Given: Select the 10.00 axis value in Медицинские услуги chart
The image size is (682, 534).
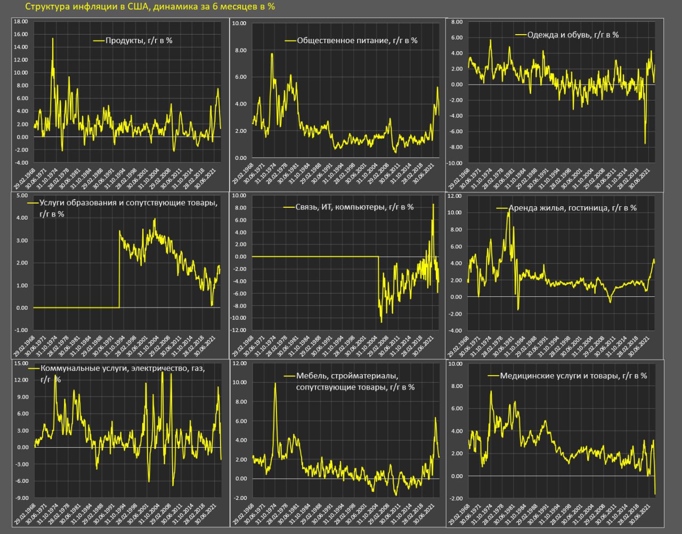Looking at the screenshot, I should click(x=454, y=363).
